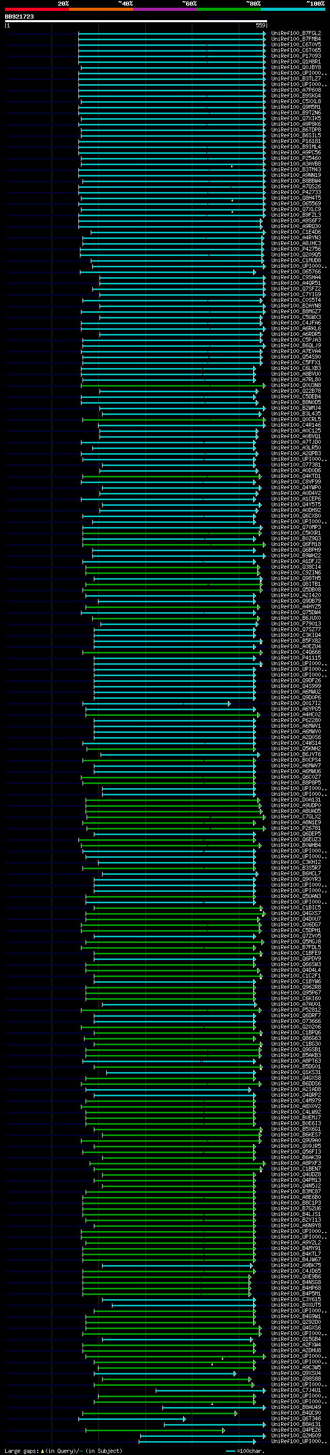Click hit label UniRef100_Q15GB4
The image size is (330, 1455).
[296, 1339]
